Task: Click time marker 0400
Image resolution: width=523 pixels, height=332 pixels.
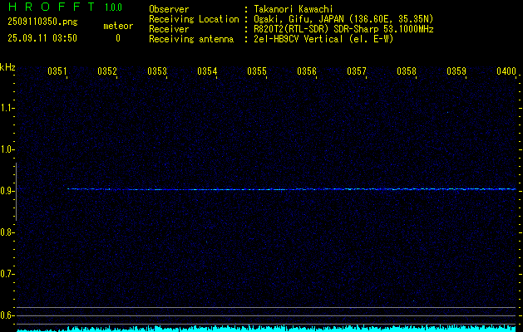Action: click(x=506, y=71)
